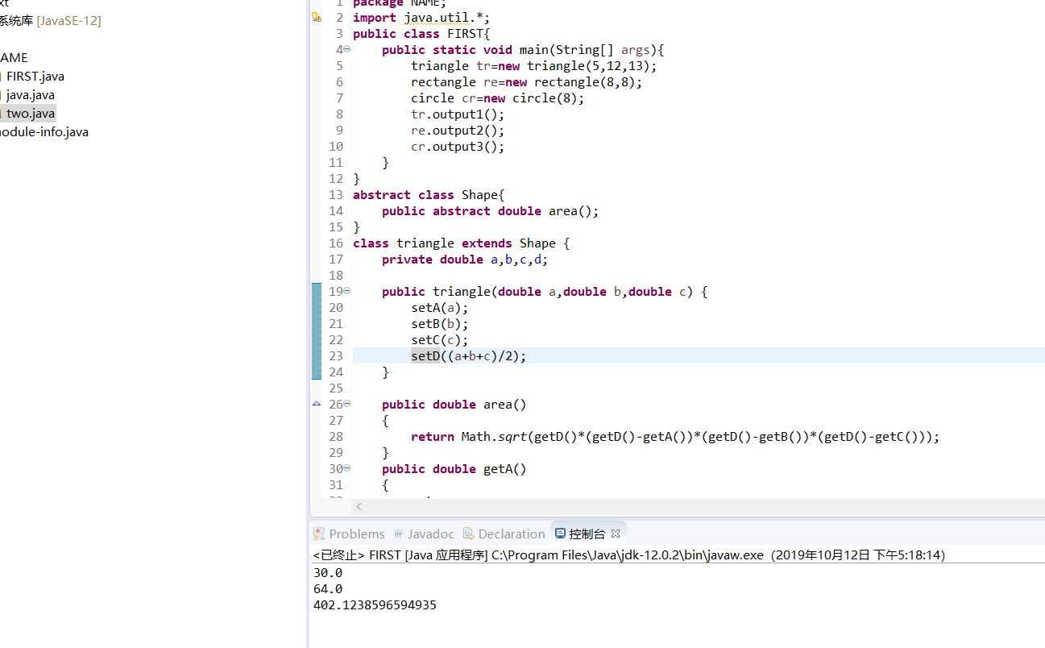
Task: Click 'class triangle extends Shape {' line
Action: click(462, 243)
